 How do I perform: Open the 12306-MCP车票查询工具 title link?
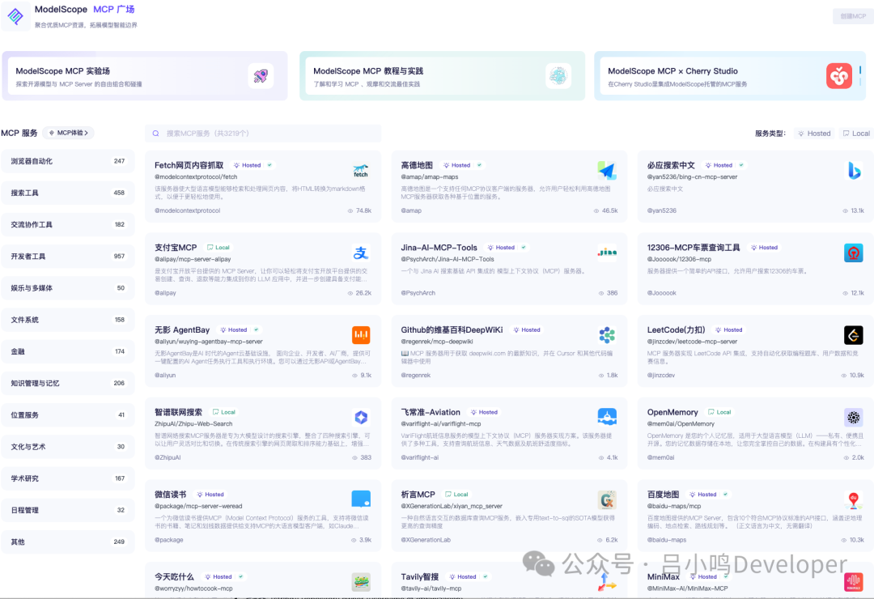694,248
